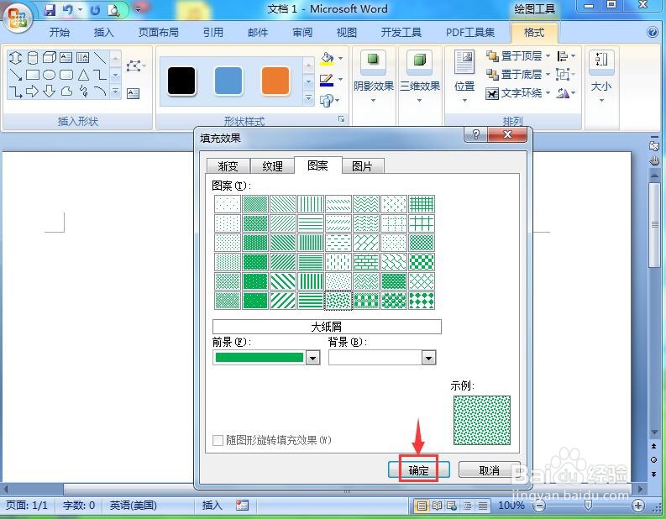
Task: Switch to print layout view in status bar
Action: 422,506
